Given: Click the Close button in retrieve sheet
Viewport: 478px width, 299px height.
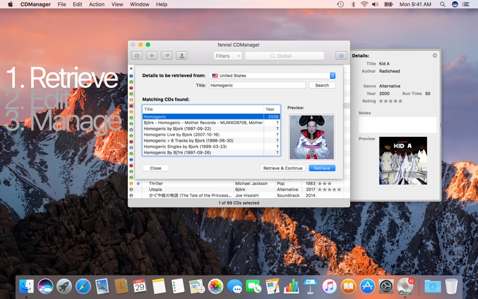Looking at the screenshot, I should tap(155, 168).
